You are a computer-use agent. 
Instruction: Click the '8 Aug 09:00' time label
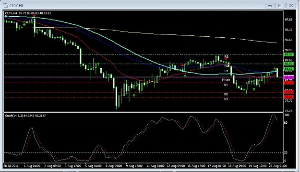click(114, 166)
